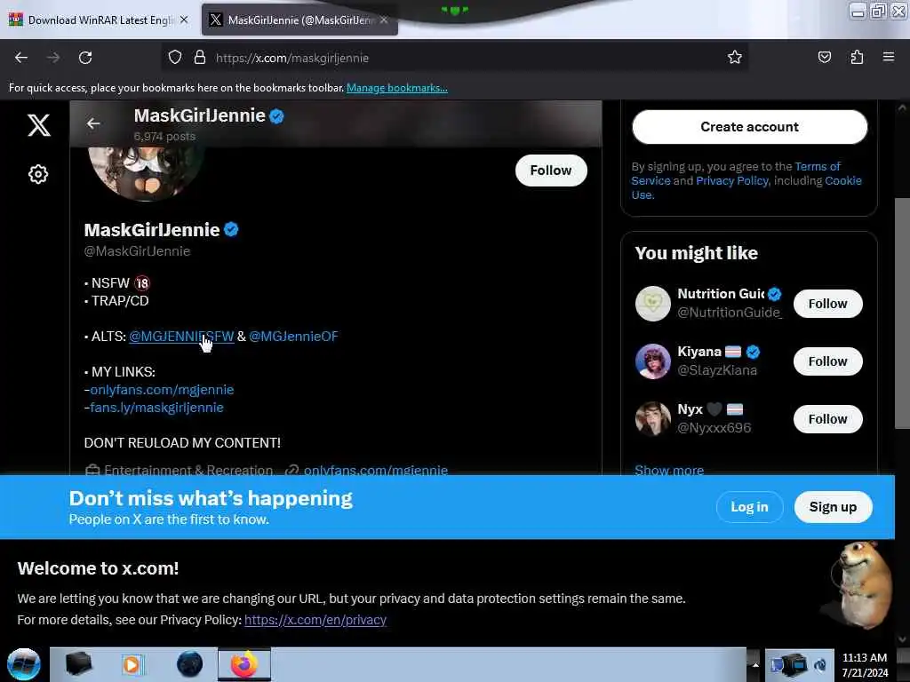
Task: Click the Sign up button
Action: [833, 507]
